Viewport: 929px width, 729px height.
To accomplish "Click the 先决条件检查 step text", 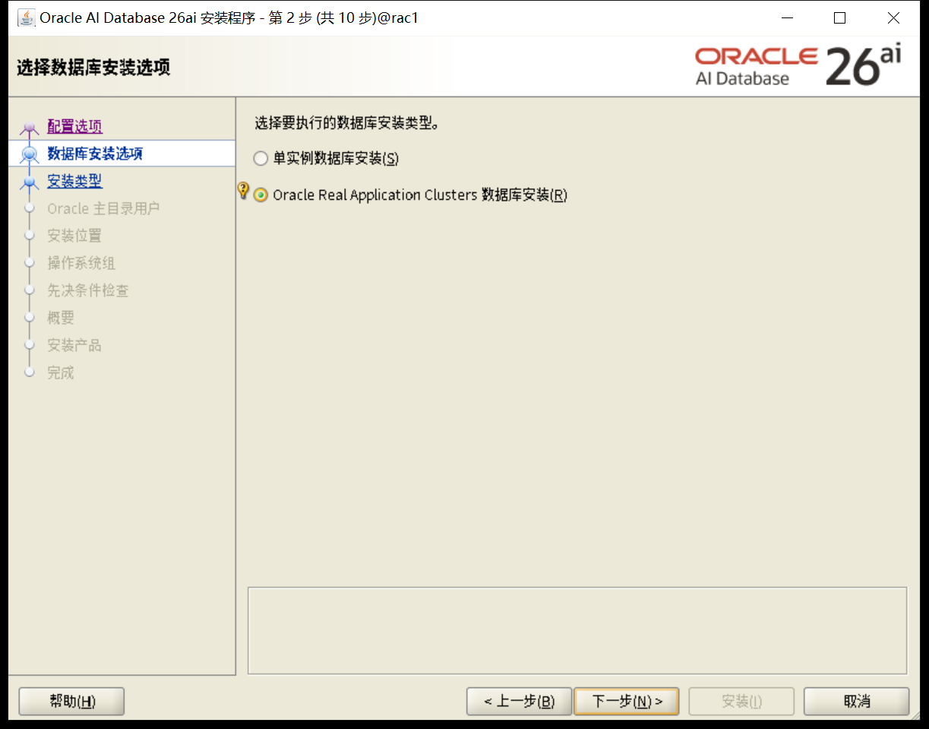I will click(88, 290).
